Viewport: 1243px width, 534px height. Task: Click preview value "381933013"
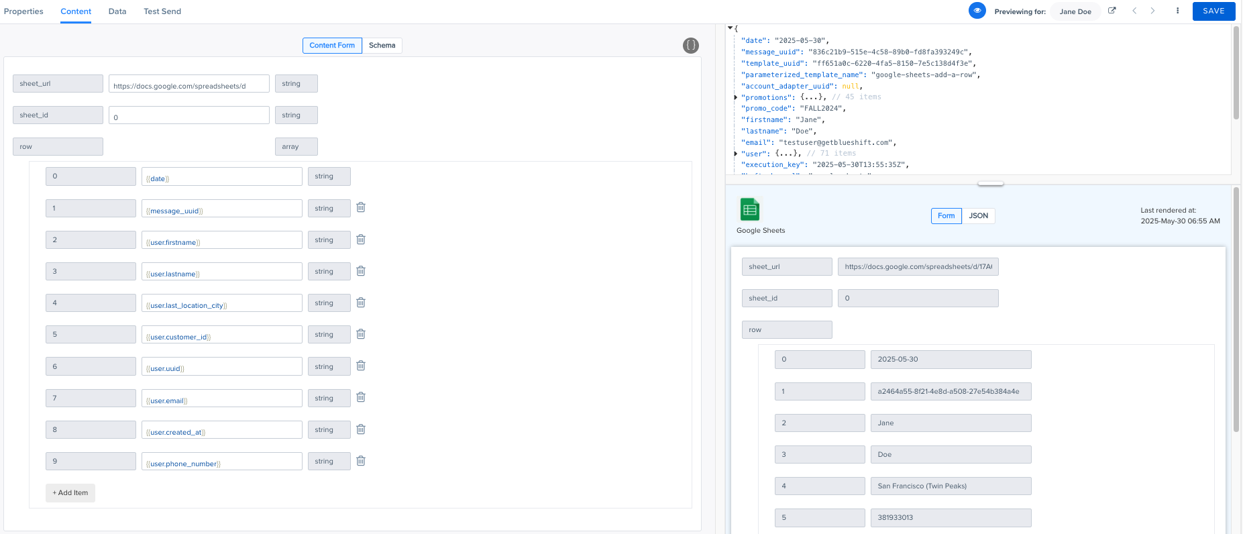click(x=951, y=518)
